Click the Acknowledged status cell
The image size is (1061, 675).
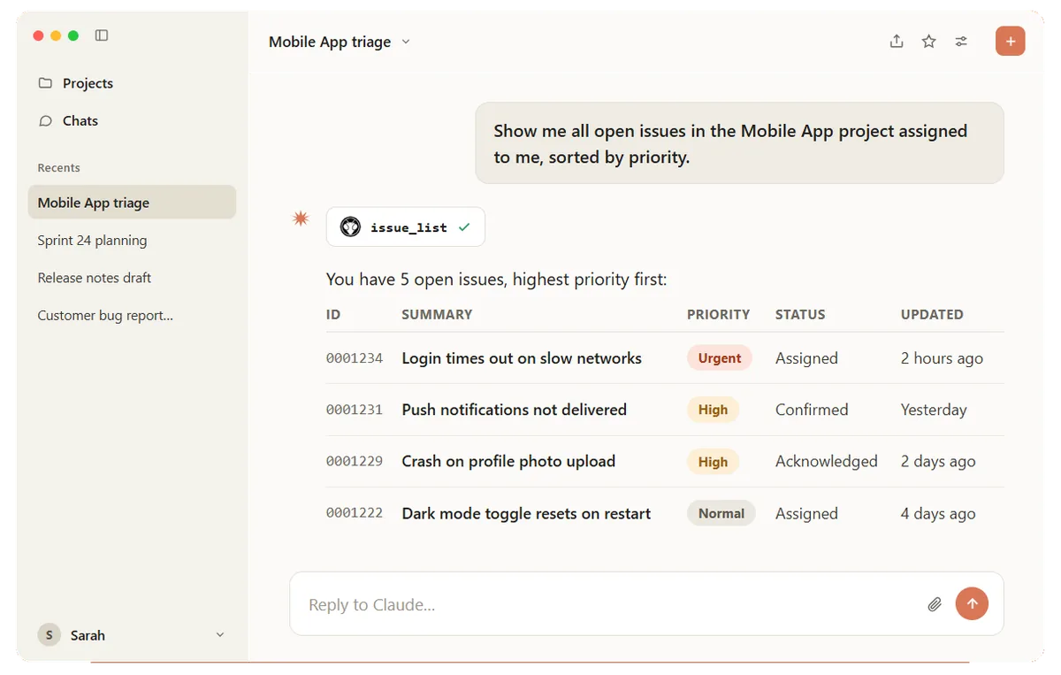tap(827, 461)
